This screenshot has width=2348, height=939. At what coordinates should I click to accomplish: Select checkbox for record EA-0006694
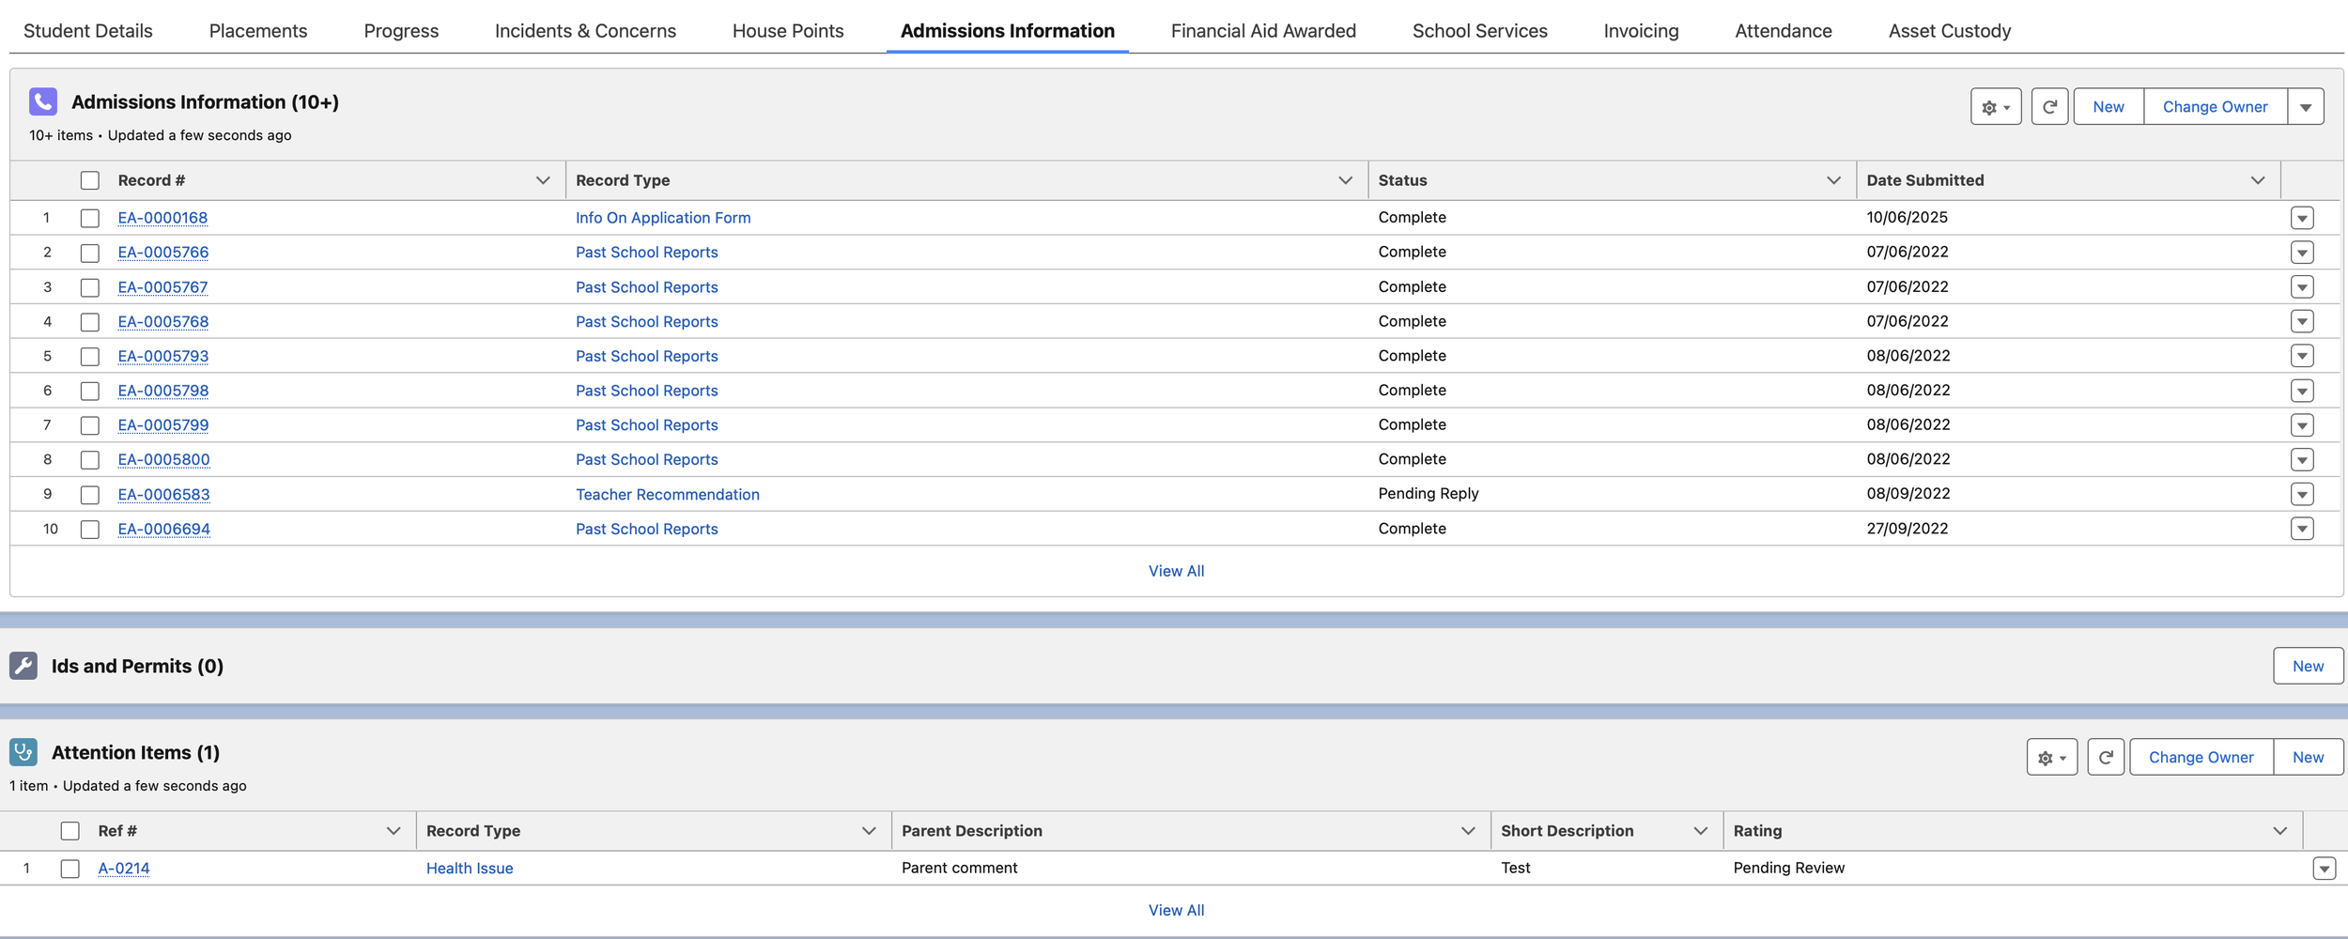point(90,530)
